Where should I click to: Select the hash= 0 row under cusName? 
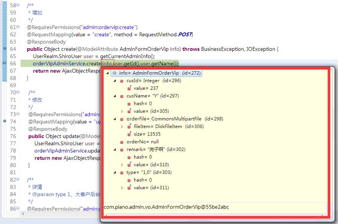coord(143,104)
